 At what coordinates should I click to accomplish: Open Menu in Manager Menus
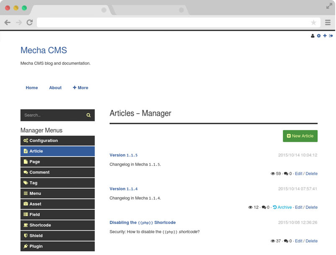[57, 193]
